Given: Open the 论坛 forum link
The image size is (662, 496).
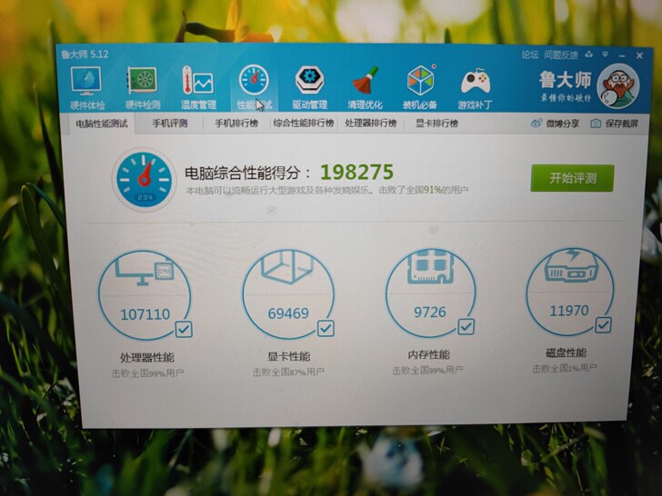Looking at the screenshot, I should coord(529,55).
